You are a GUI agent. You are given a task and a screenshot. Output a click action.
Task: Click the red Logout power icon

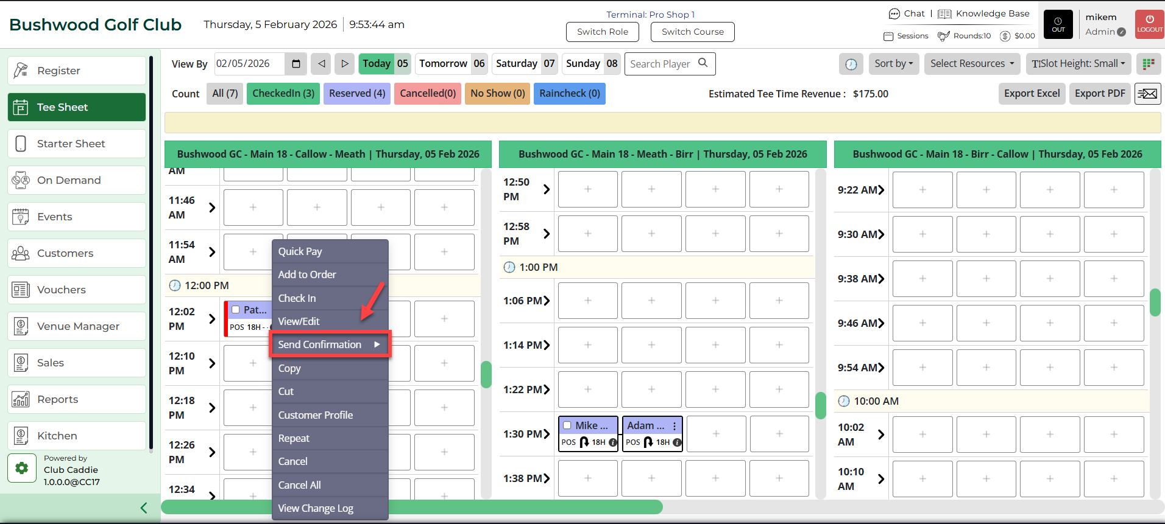click(1150, 24)
